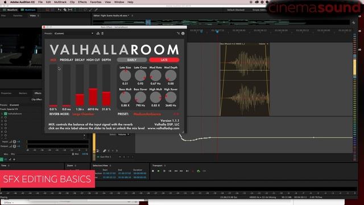Click the Bass Mult knob
The image size is (364, 205).
coord(125,97)
